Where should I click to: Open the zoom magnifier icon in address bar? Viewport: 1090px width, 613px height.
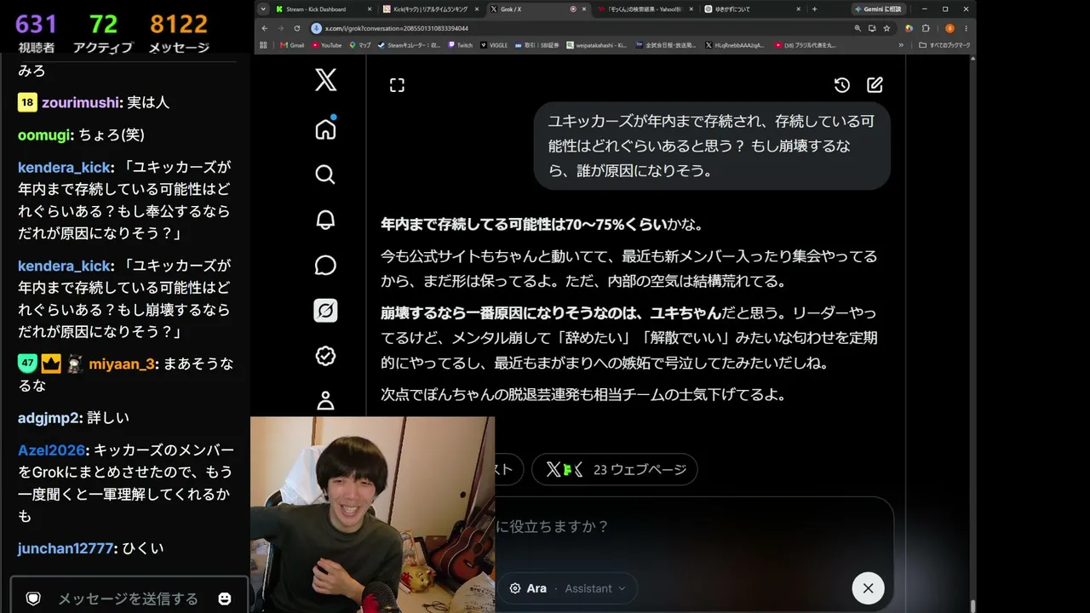coord(858,28)
